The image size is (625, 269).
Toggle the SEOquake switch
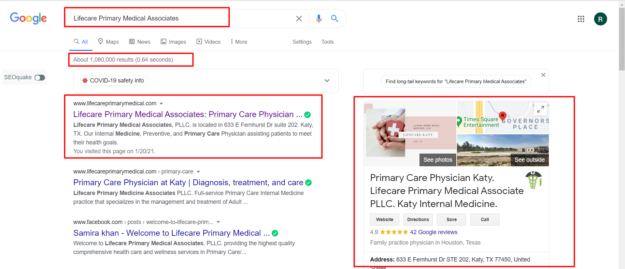[40, 78]
